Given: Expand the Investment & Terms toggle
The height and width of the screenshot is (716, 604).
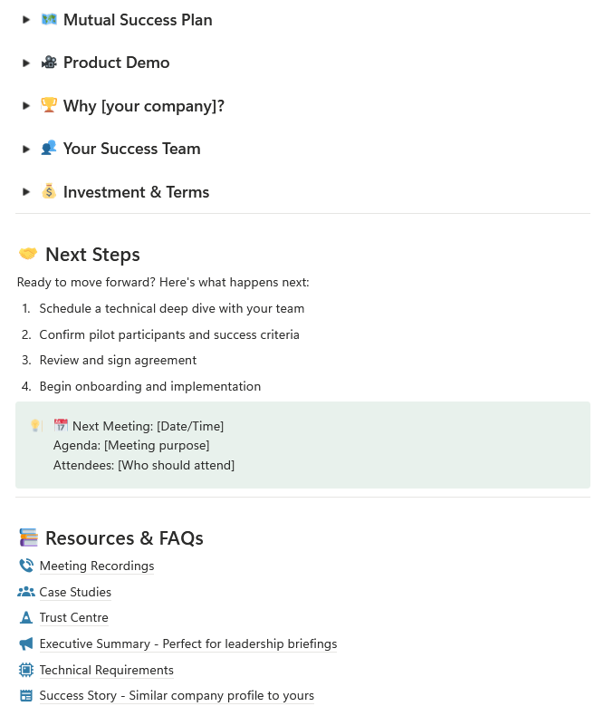Looking at the screenshot, I should pos(26,192).
